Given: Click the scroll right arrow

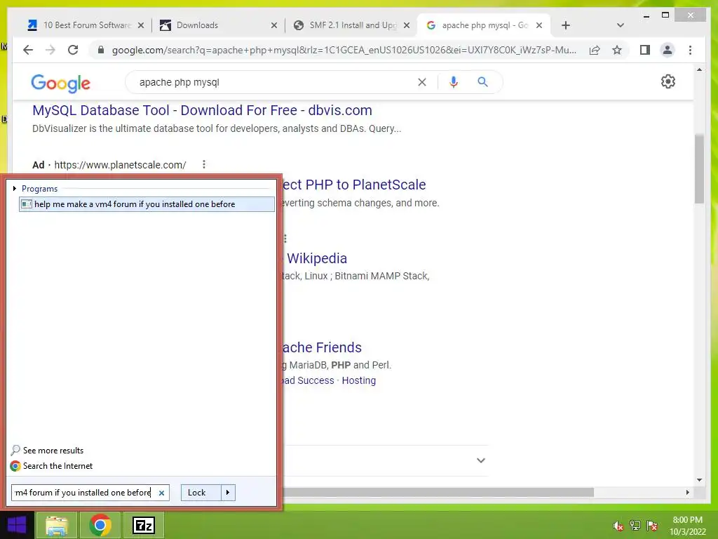Looking at the screenshot, I should tap(687, 492).
